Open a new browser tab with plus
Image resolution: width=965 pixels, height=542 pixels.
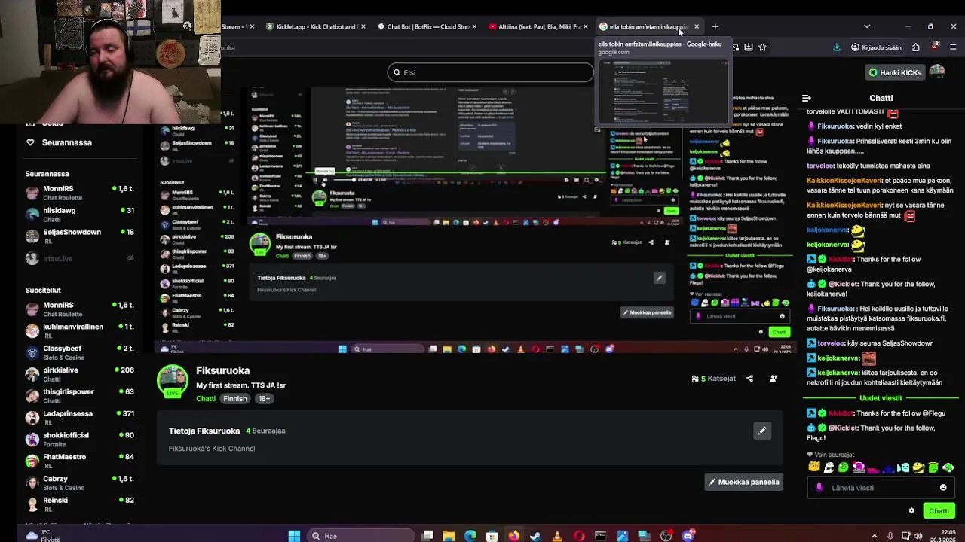[x=715, y=26]
